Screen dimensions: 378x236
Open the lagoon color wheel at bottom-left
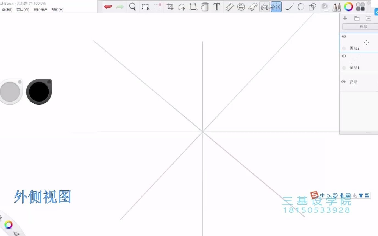pyautogui.click(x=9, y=225)
